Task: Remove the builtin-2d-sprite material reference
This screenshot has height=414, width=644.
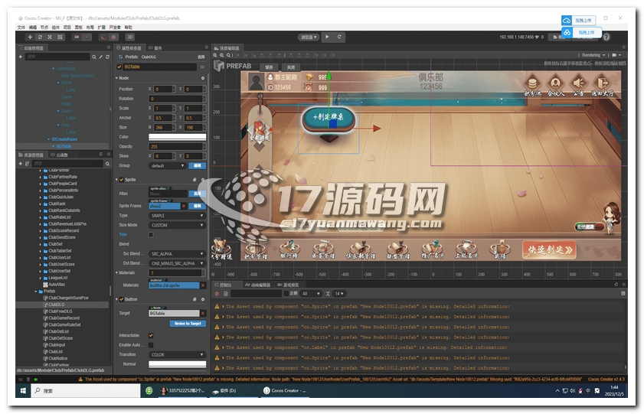Action: click(203, 285)
